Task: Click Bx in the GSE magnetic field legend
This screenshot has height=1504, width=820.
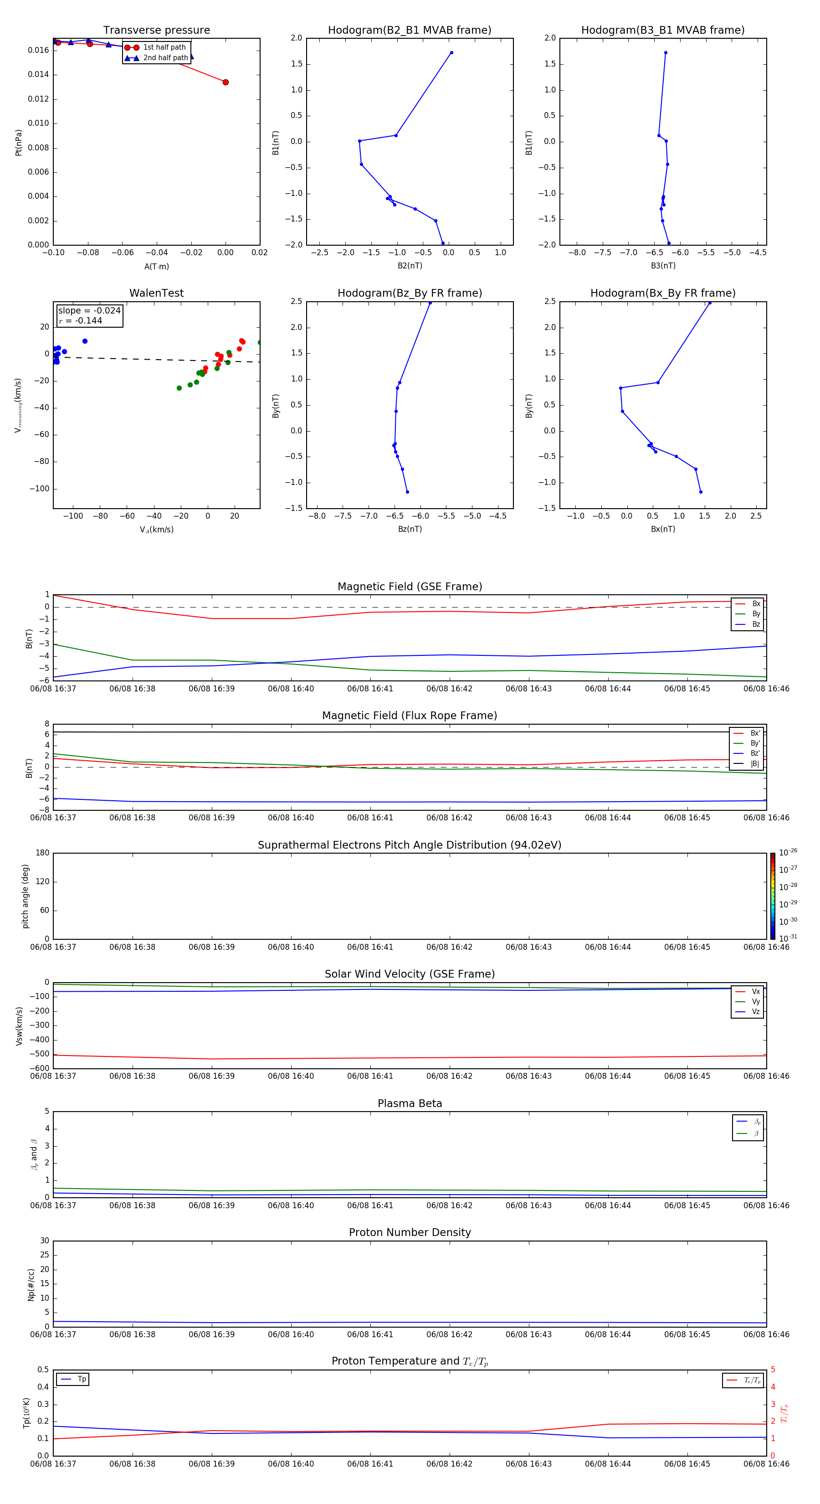Action: click(748, 604)
